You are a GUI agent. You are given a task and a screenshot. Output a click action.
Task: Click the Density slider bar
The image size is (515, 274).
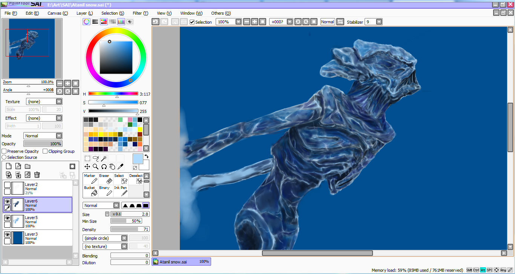pos(130,229)
